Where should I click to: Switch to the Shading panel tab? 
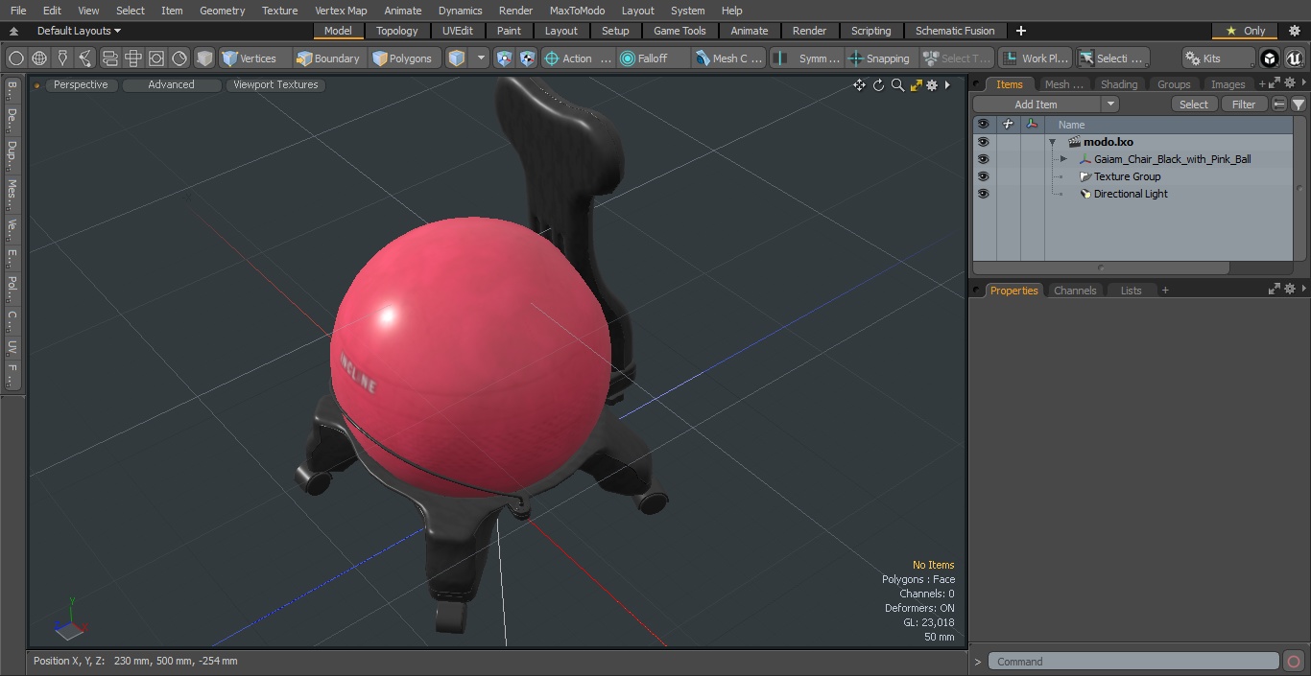(x=1119, y=84)
